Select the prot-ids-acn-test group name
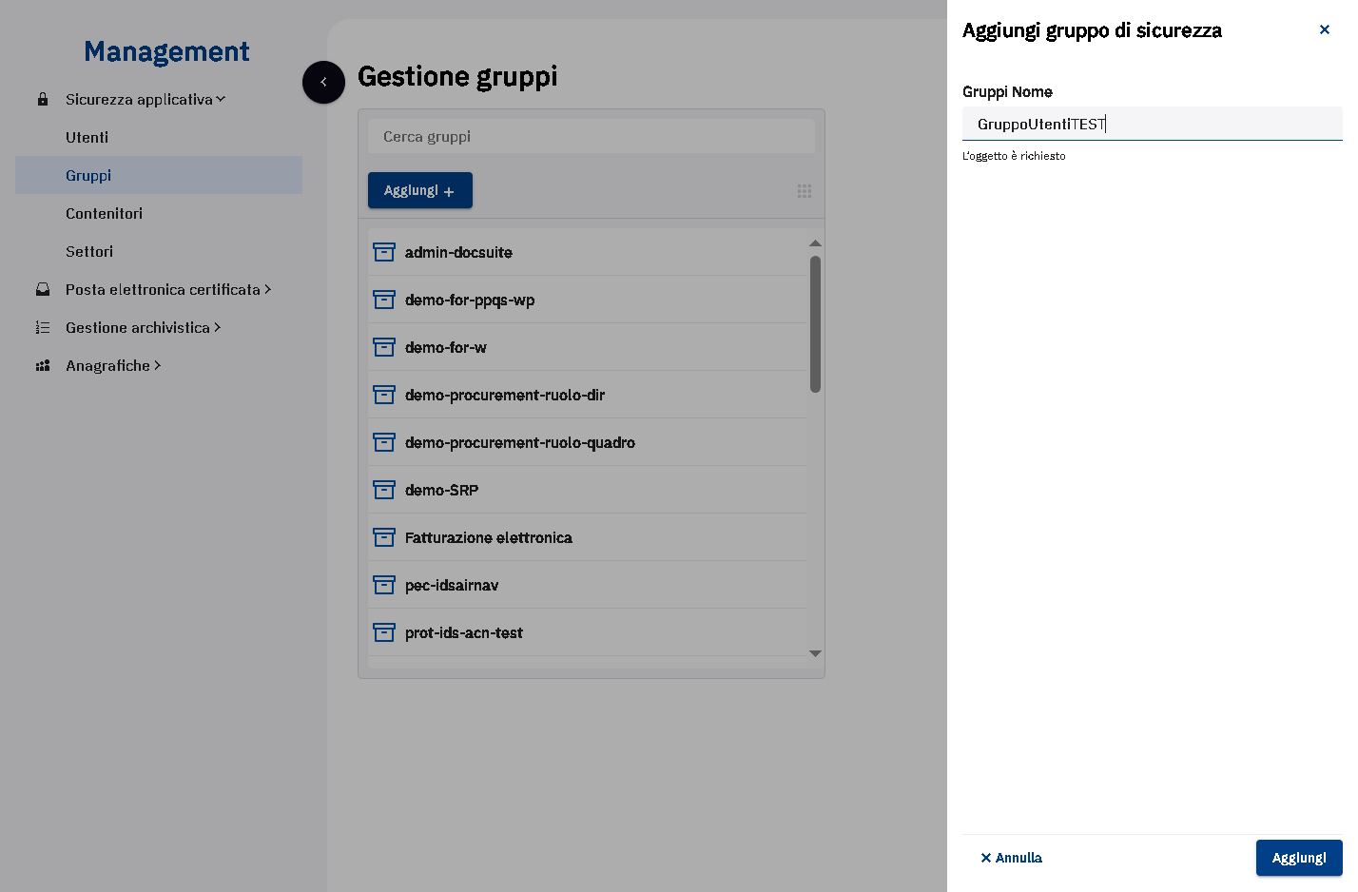This screenshot has width=1358, height=892. (464, 632)
